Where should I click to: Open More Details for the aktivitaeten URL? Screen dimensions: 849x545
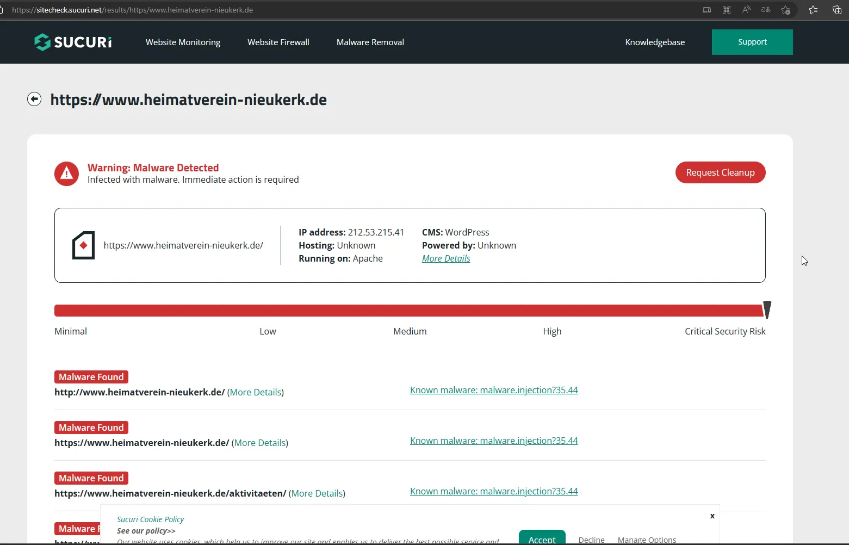(x=317, y=493)
